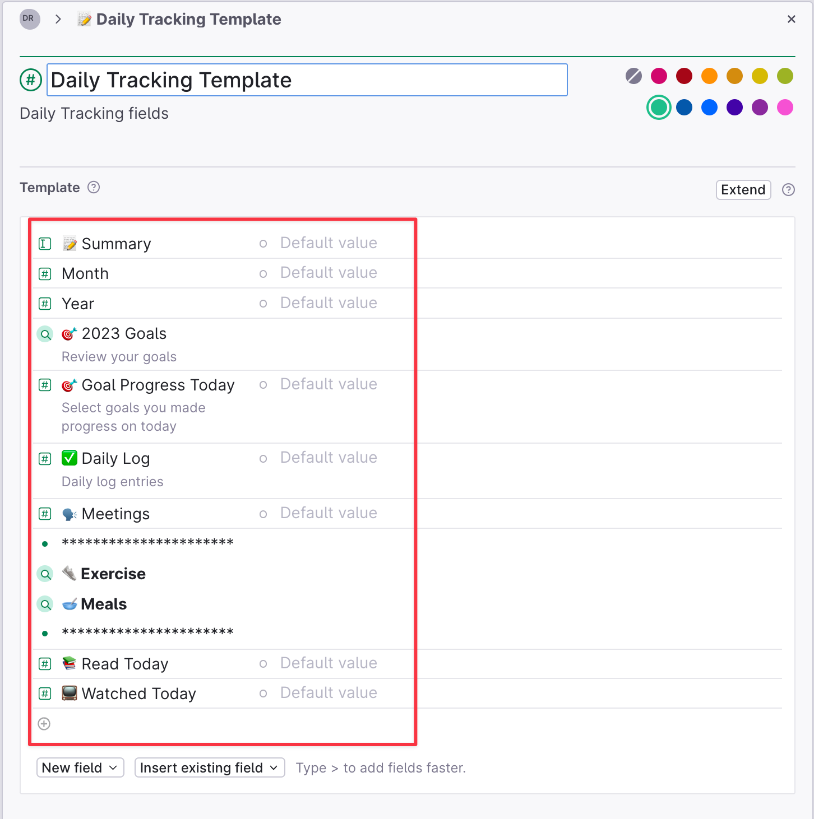Click the template name input field
Screen dimensions: 814x819
[x=306, y=80]
